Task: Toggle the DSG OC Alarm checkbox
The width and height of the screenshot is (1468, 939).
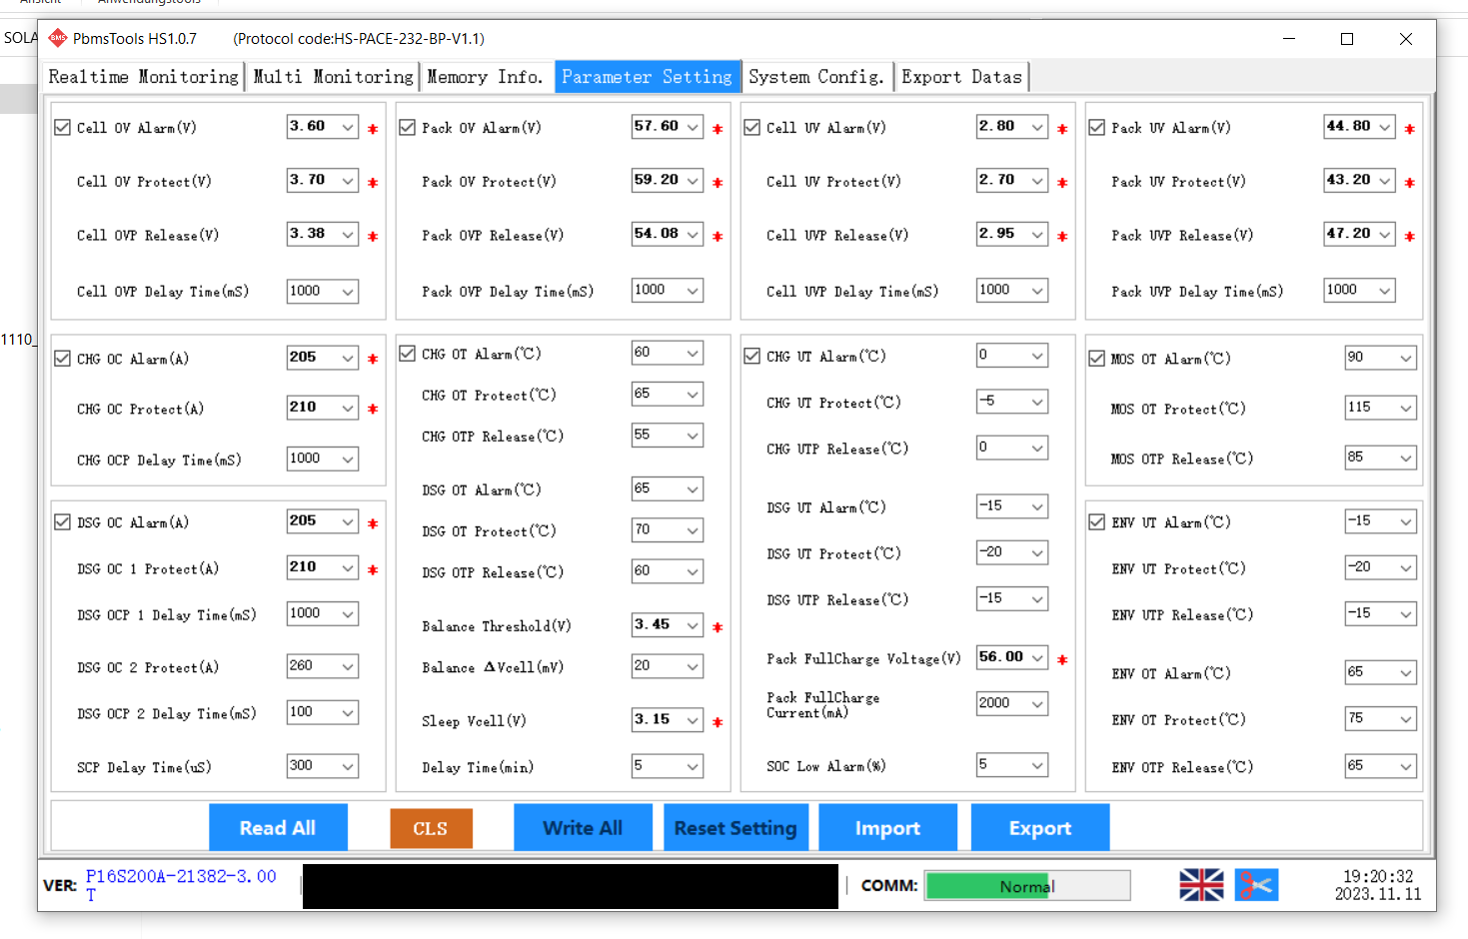Action: 63,522
